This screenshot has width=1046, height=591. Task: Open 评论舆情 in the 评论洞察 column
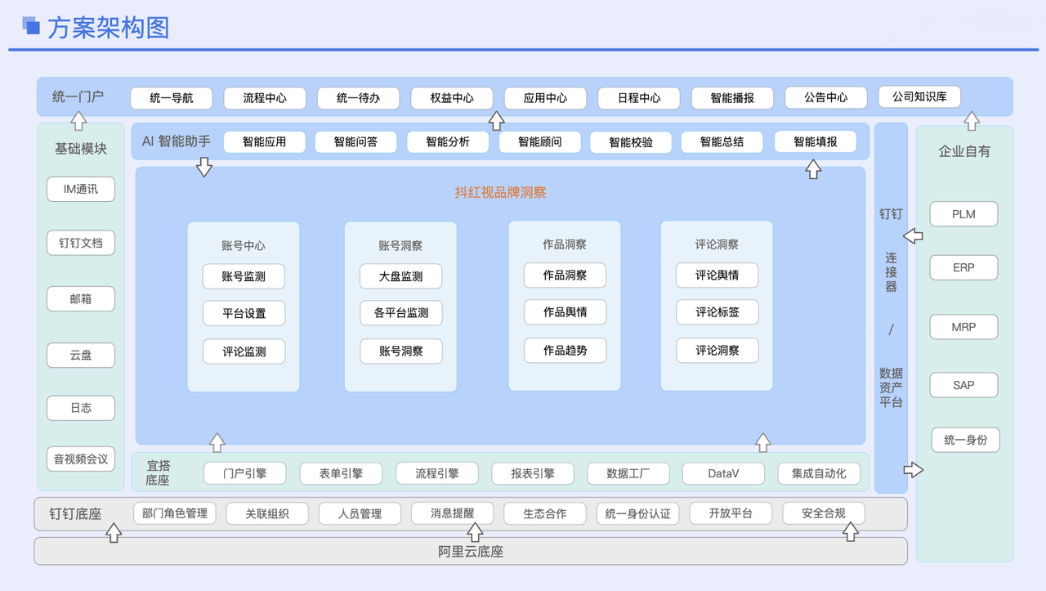[x=717, y=275]
